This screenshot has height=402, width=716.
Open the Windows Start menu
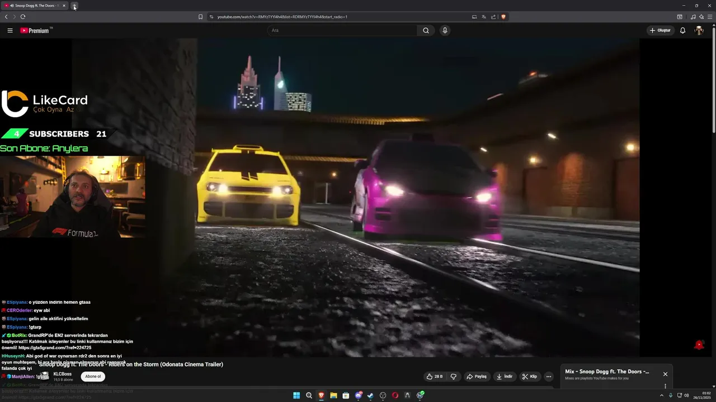tap(296, 395)
